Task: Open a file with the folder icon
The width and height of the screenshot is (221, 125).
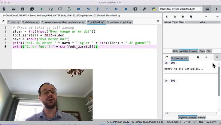Action: (14, 9)
